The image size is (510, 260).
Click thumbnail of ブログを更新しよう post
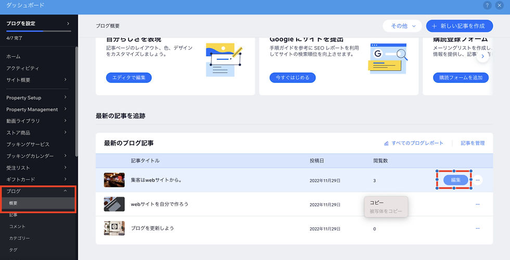coord(114,228)
